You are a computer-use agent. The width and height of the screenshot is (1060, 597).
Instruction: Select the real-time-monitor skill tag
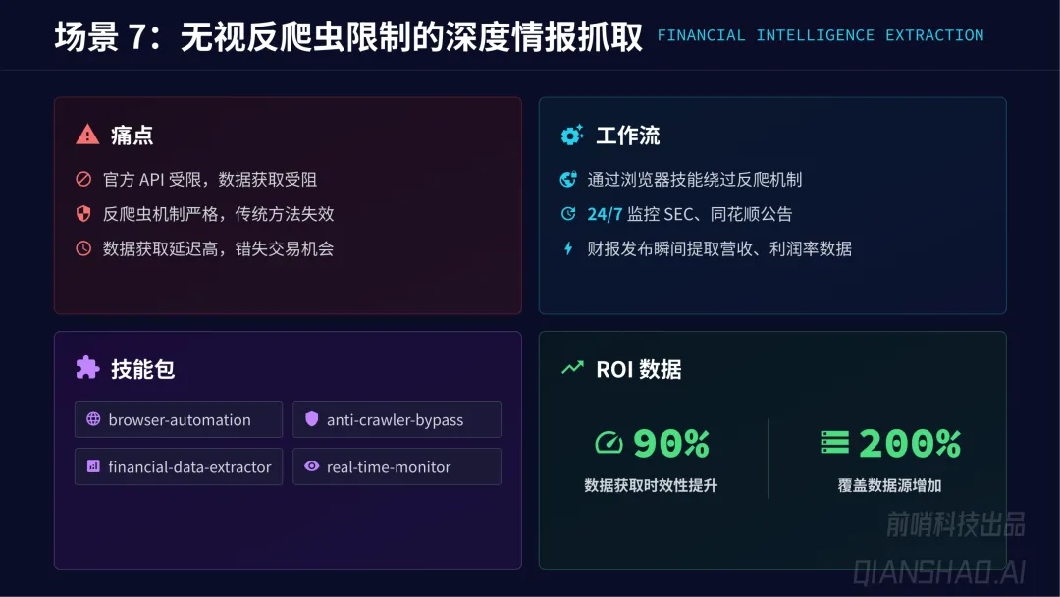(x=397, y=466)
